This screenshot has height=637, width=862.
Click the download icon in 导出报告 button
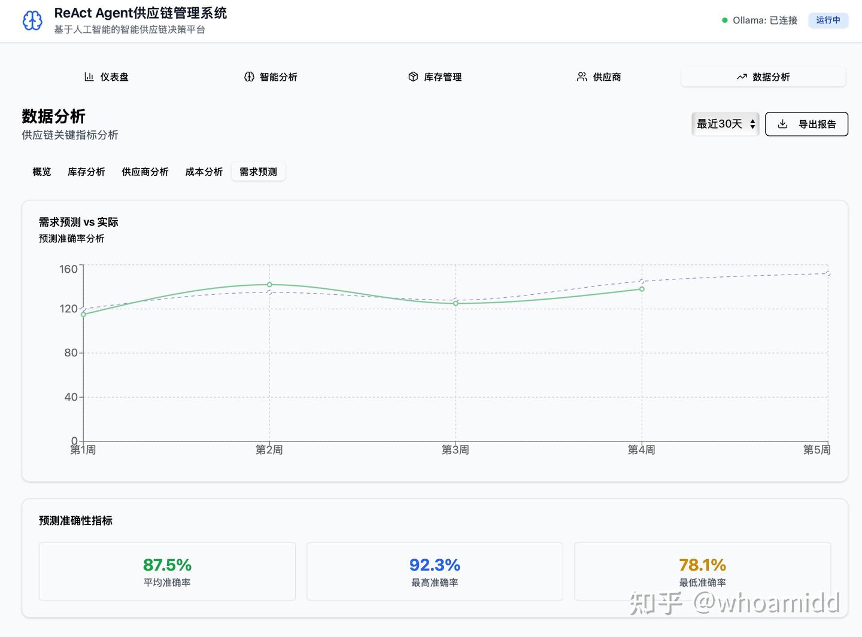point(782,124)
